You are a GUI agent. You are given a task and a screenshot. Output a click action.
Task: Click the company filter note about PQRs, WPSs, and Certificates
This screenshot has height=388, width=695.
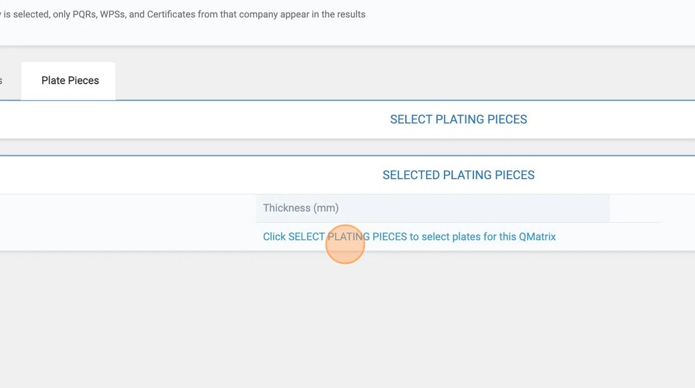click(183, 15)
